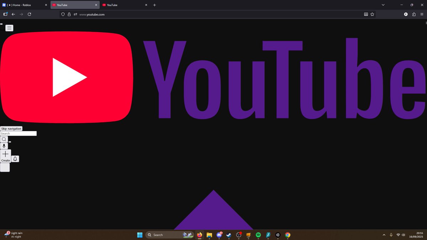Open volume control via the speaker icon
This screenshot has height=240, width=427.
[403, 235]
